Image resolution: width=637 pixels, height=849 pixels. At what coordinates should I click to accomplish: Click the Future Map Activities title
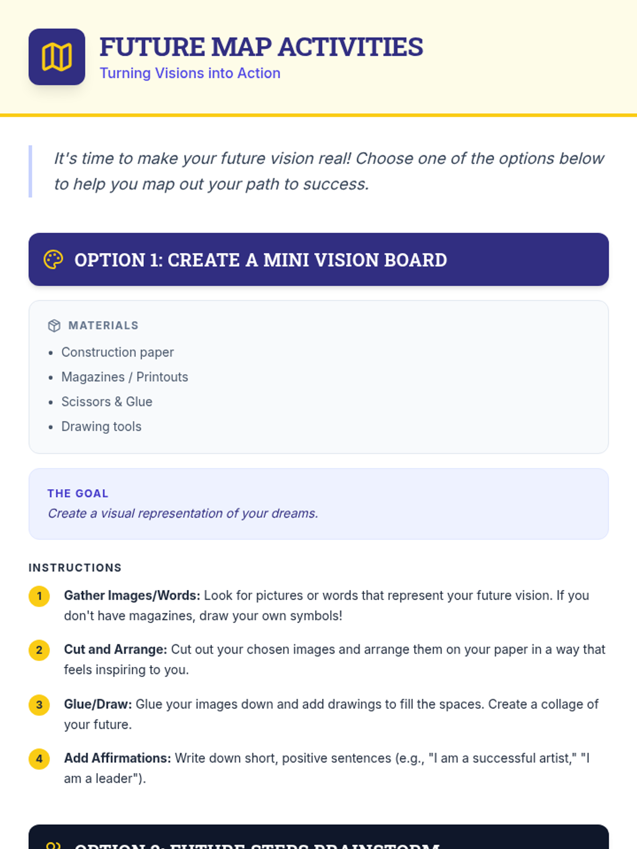261,47
